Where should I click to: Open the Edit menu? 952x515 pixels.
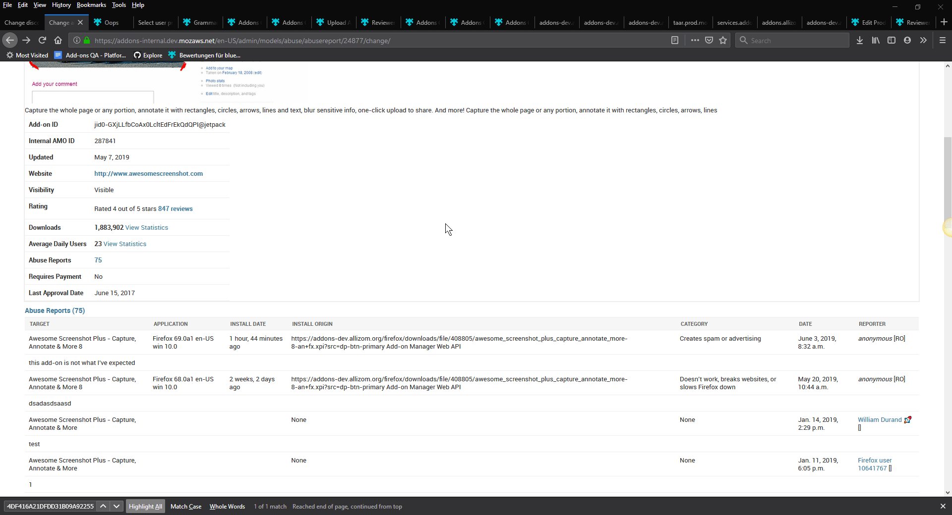pos(23,5)
